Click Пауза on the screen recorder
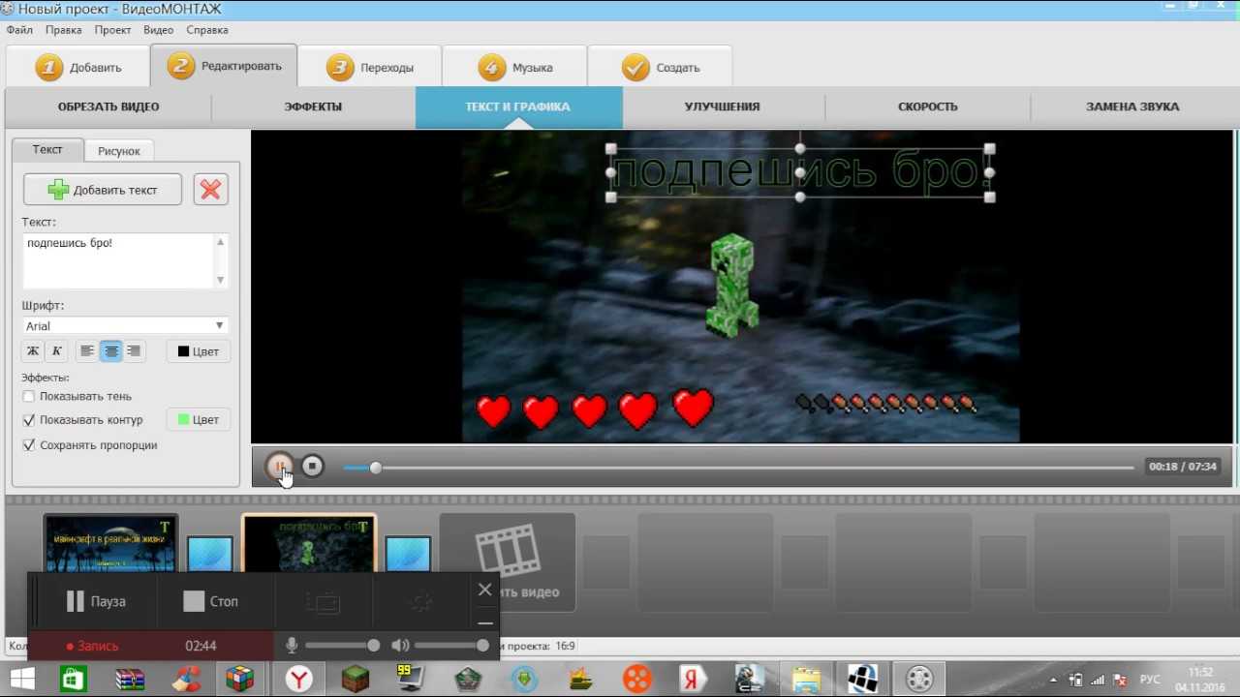 tap(96, 601)
